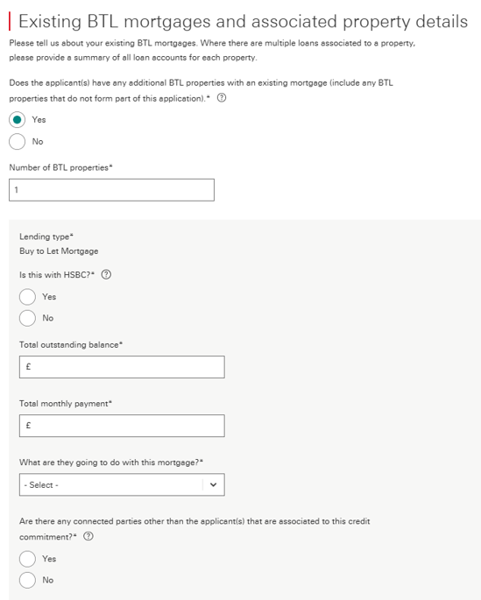Screen dimensions: 481x600
Task: Click the 'Total monthly payment' label
Action: (x=66, y=404)
